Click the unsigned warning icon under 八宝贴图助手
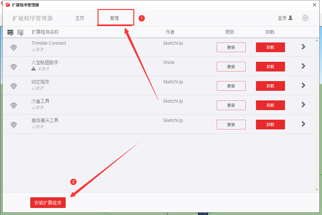This screenshot has height=215, width=322. 33,69
